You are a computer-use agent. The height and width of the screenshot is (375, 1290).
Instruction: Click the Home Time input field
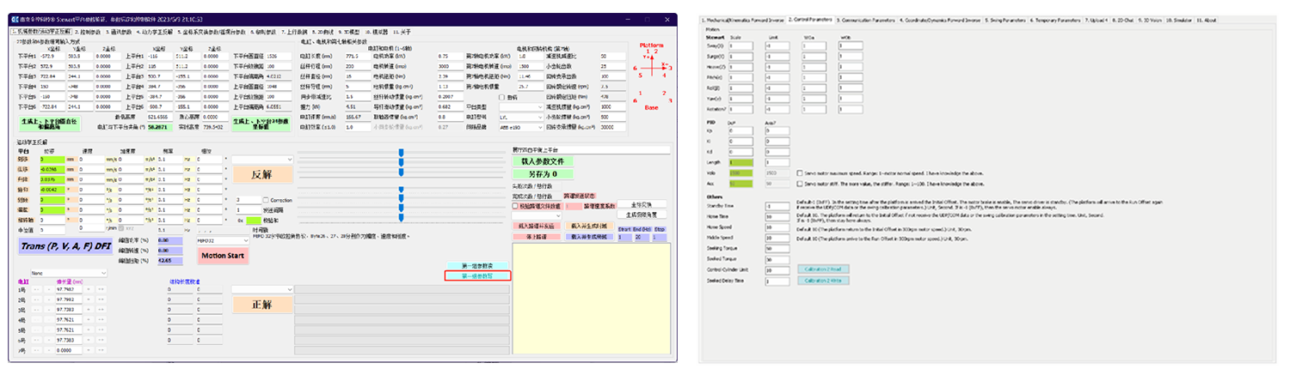777,217
